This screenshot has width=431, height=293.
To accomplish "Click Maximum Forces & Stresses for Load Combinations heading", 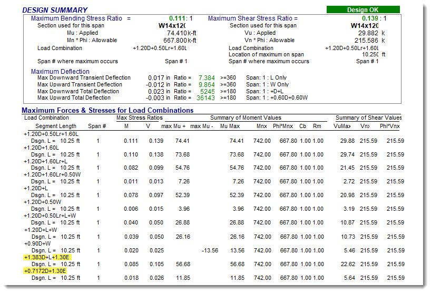I will pos(107,110).
